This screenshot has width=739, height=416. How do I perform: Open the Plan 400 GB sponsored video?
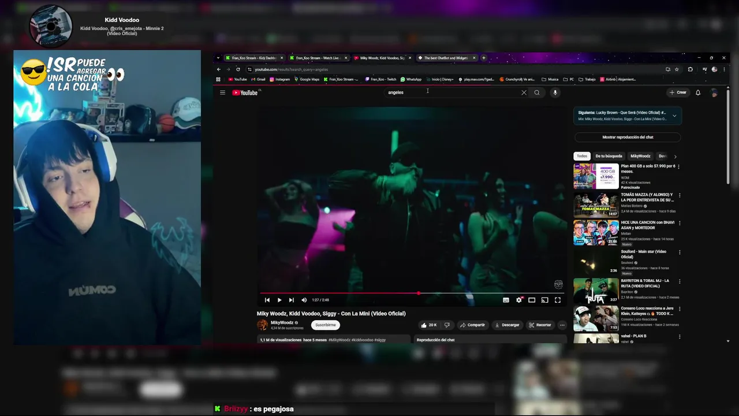pos(596,176)
